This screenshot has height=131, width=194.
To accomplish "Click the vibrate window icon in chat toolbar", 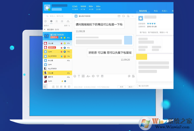I will pyautogui.click(x=93, y=76).
